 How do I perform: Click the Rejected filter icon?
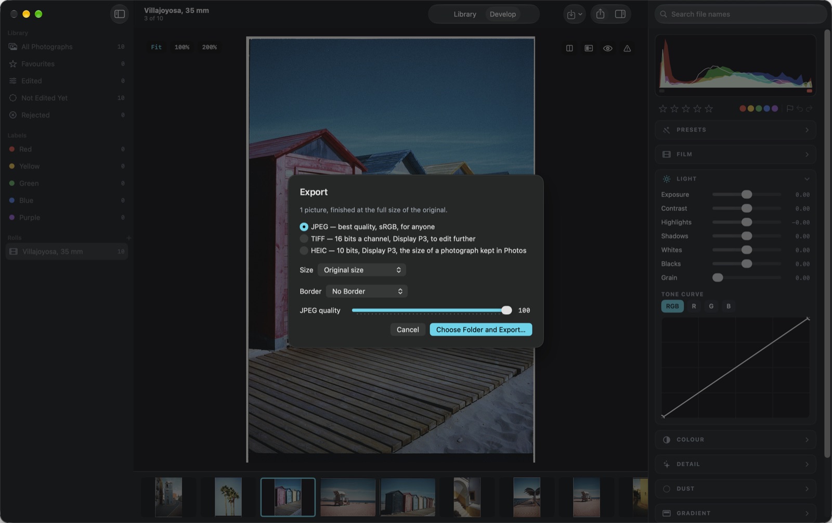13,115
